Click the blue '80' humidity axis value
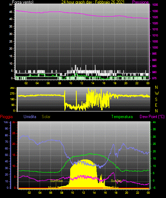Viewport: 166px width, 198px height. (6, 135)
